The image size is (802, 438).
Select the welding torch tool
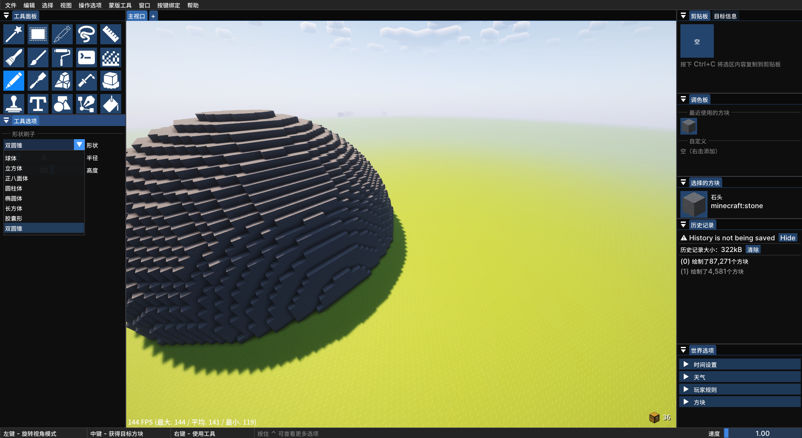87,81
